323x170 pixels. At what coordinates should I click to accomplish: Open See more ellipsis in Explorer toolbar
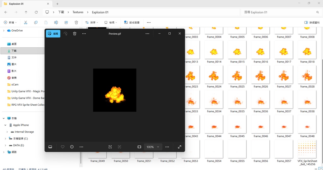tap(149, 22)
